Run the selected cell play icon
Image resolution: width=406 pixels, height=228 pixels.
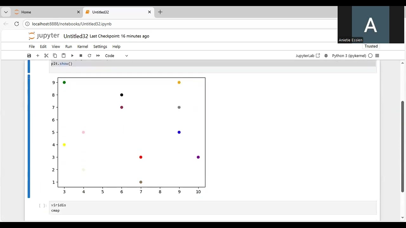pos(72,56)
